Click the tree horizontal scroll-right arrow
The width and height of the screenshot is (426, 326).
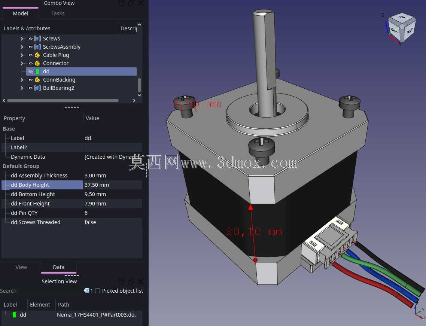(x=134, y=101)
